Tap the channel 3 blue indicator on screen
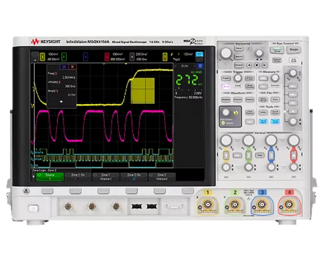The image size is (323, 260). [x=86, y=57]
